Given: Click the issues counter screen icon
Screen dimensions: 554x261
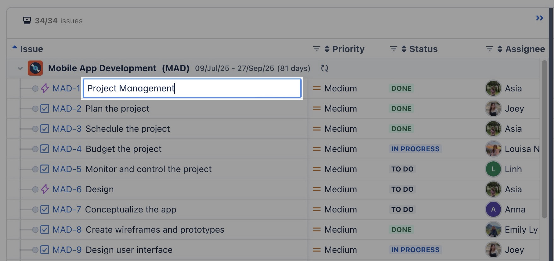Looking at the screenshot, I should click(x=27, y=21).
